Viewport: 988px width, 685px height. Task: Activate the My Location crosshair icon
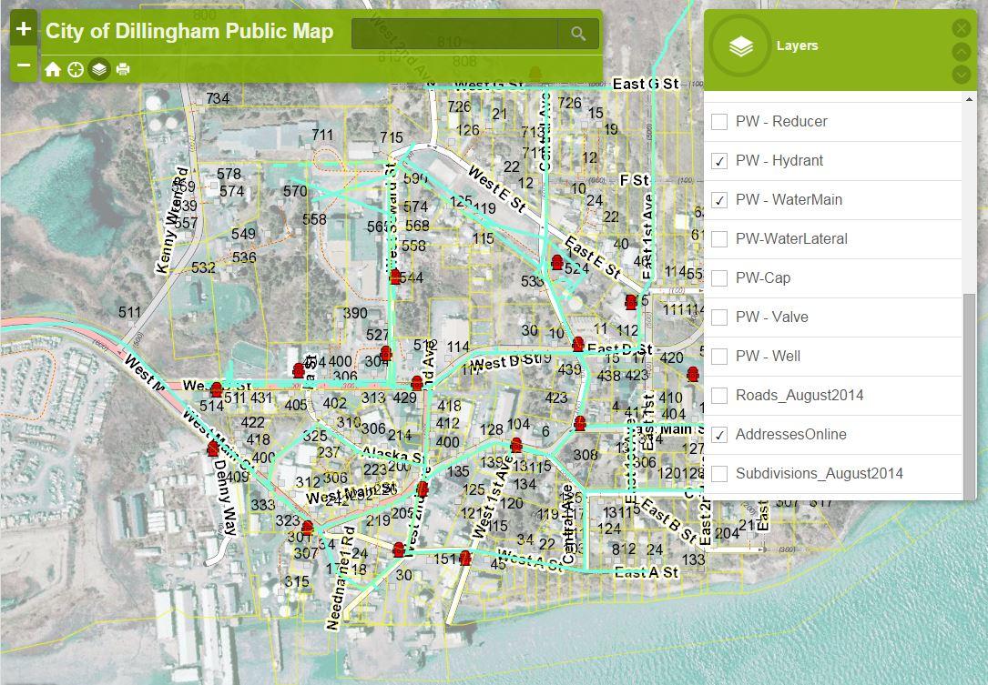pyautogui.click(x=76, y=69)
